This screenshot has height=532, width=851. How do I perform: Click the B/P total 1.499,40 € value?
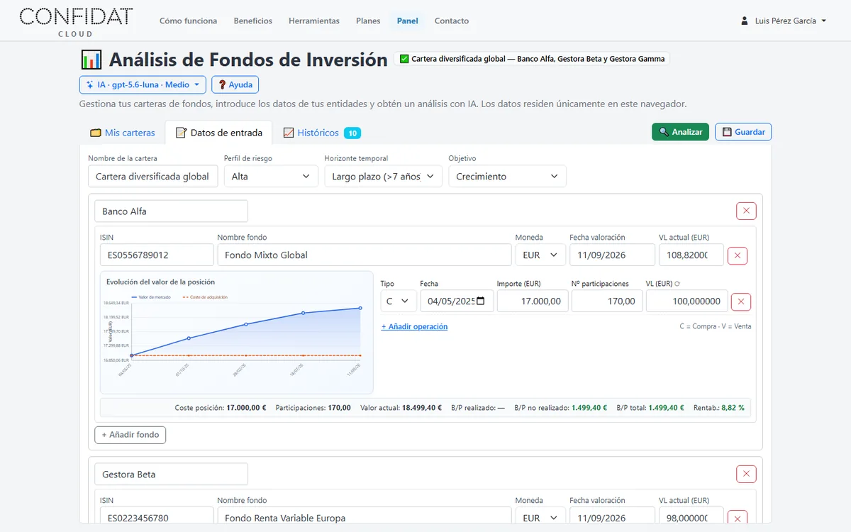664,408
